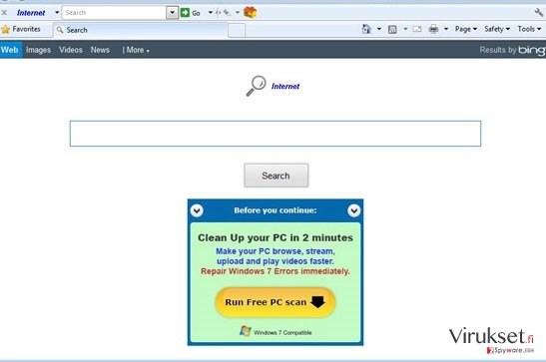The image size is (546, 362).
Task: Expand the Print dropdown arrow
Action: pos(446,29)
